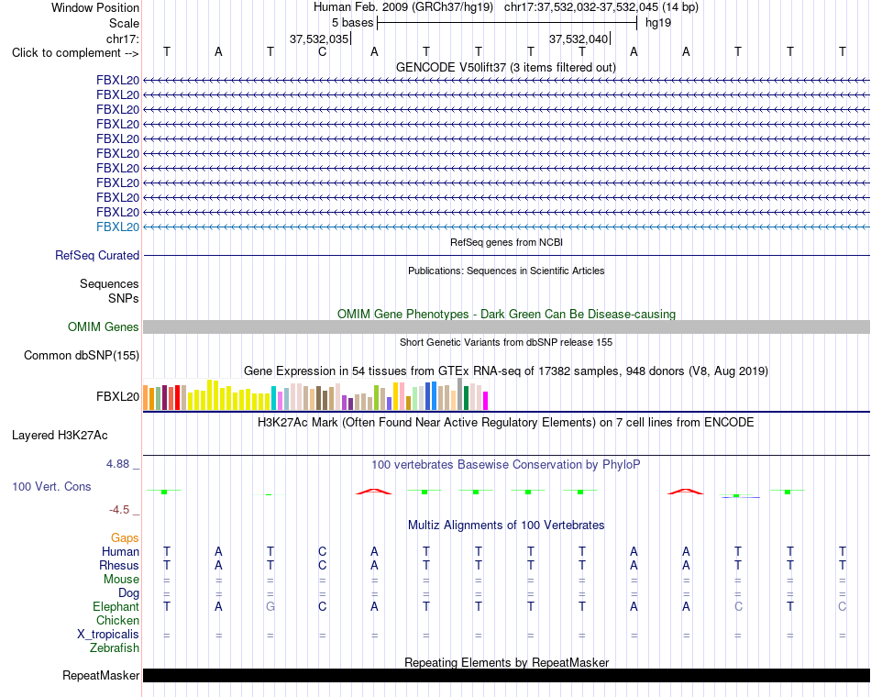This screenshot has height=697, width=871.
Task: Click the 'Window Position' label
Action: [95, 7]
